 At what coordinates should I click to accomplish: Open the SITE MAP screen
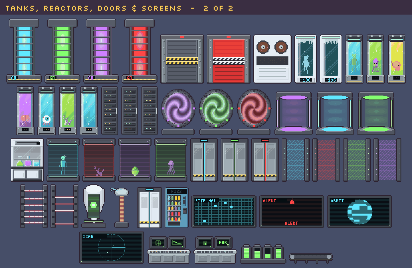224,212
